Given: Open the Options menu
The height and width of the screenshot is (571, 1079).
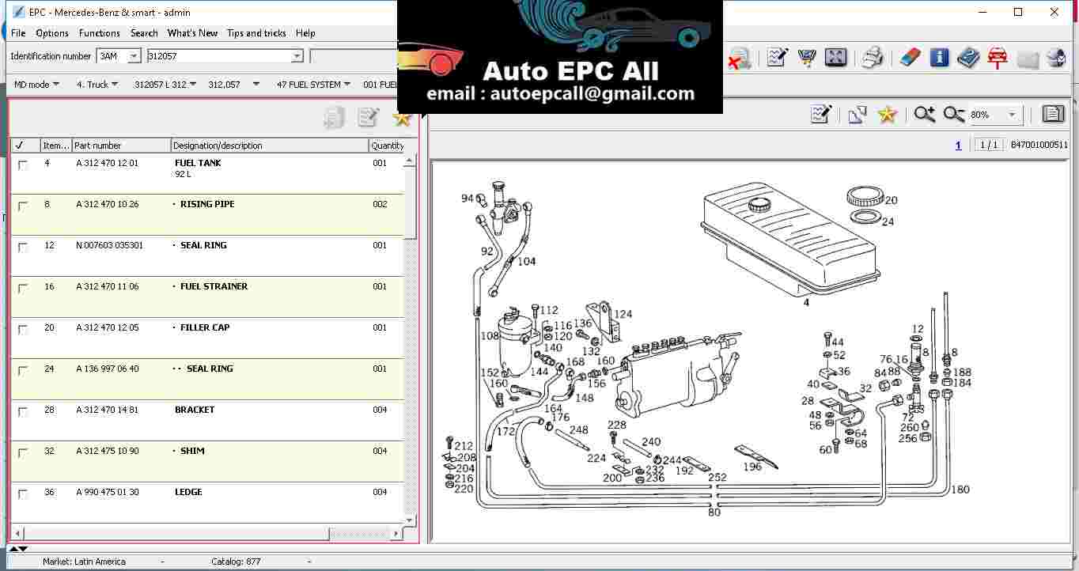Looking at the screenshot, I should coord(52,33).
